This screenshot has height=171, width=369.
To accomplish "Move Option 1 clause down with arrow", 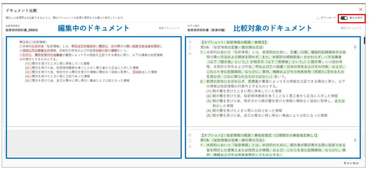I will (x=190, y=53).
